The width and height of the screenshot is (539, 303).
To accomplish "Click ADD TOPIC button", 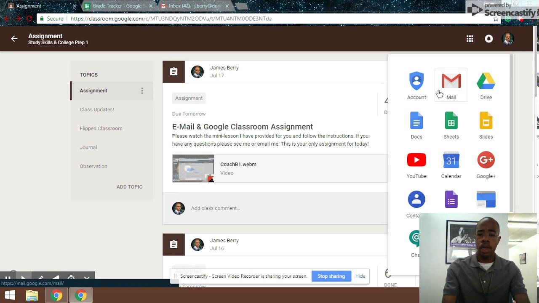I will point(129,187).
